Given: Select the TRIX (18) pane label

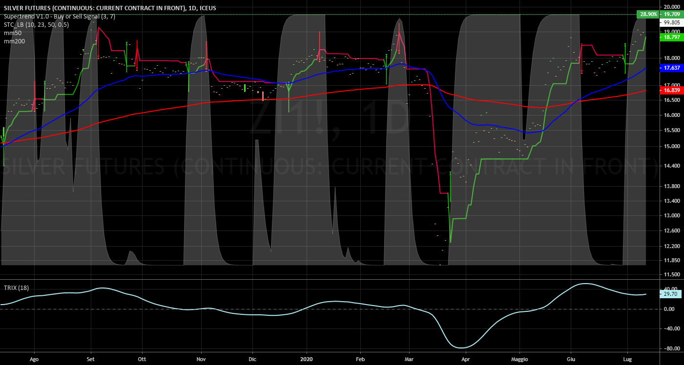Looking at the screenshot, I should 16,288.
